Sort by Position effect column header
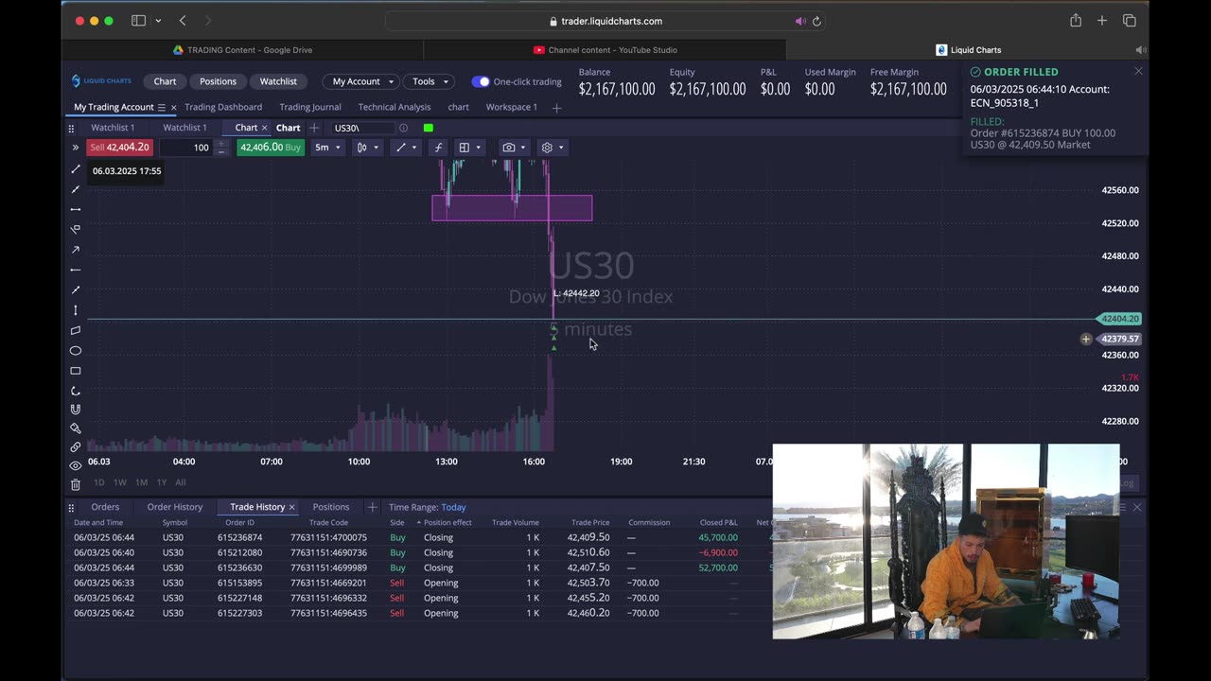Image resolution: width=1211 pixels, height=681 pixels. tap(448, 522)
